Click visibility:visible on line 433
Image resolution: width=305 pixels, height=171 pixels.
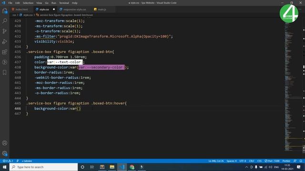click(54, 41)
